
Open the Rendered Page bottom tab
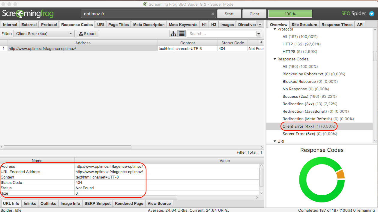129,204
